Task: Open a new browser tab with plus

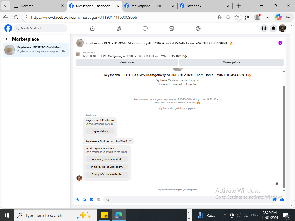Action: point(238,6)
